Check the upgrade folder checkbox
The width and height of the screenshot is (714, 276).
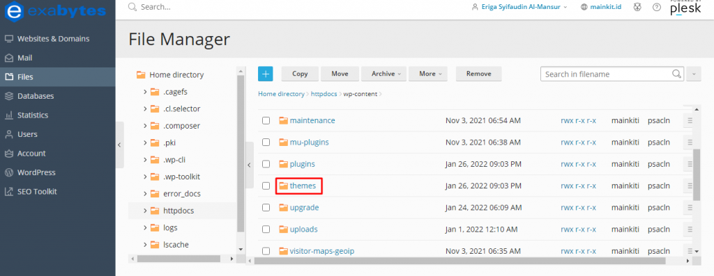tap(266, 207)
